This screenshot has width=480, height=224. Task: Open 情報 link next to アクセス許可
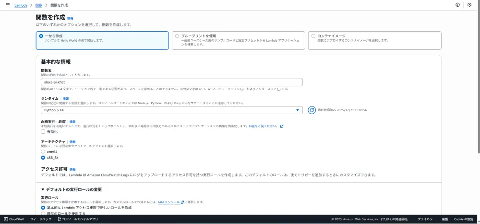tap(72, 169)
